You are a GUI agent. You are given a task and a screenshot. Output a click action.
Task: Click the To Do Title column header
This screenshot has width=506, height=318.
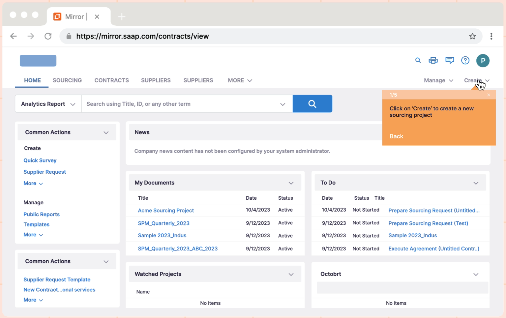[x=379, y=198]
